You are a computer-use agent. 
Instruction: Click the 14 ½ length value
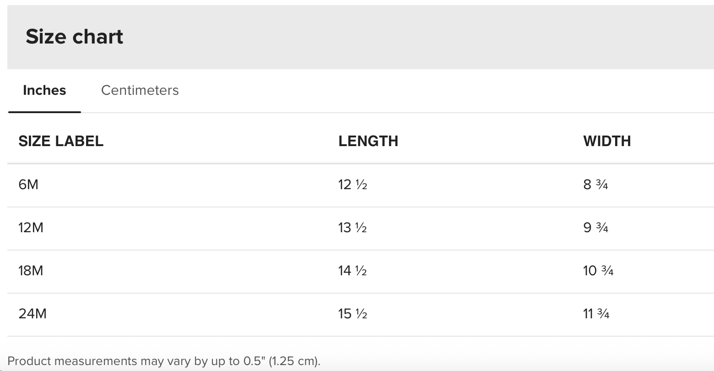(352, 271)
